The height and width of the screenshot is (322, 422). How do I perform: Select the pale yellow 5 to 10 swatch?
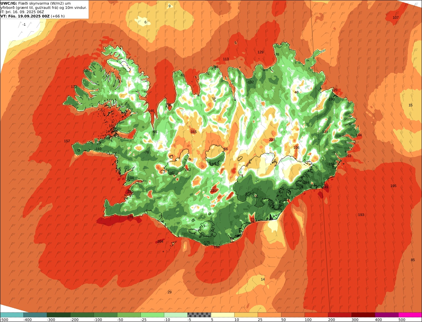(223, 315)
